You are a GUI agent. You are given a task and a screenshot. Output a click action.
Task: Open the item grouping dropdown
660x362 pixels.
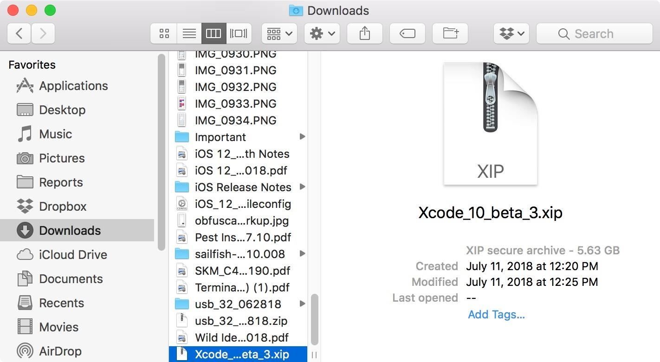pyautogui.click(x=278, y=33)
